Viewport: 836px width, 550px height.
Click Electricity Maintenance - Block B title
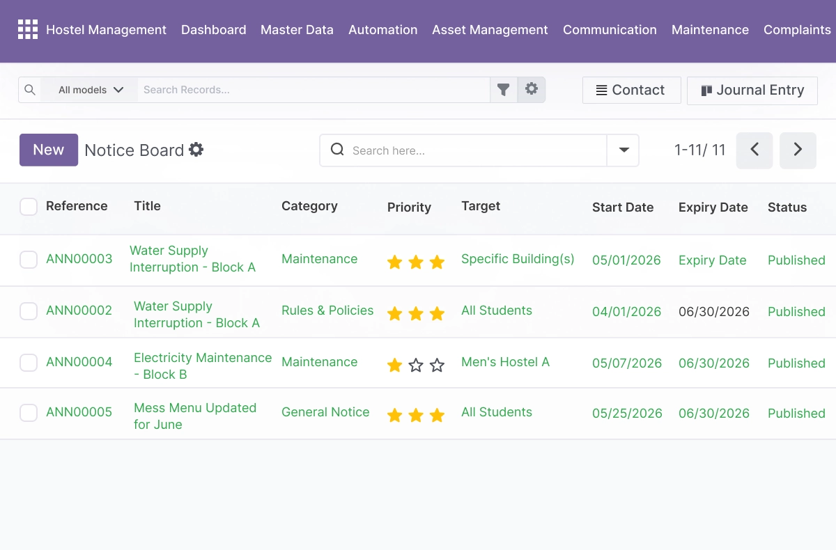[x=203, y=366]
